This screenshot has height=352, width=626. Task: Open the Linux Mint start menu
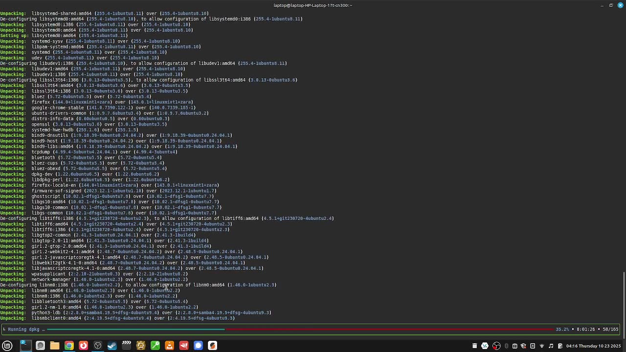pyautogui.click(x=7, y=346)
